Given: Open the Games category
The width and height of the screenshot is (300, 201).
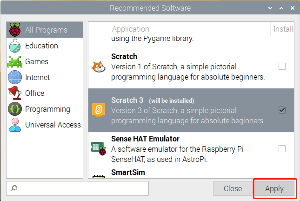Looking at the screenshot, I should (45, 61).
